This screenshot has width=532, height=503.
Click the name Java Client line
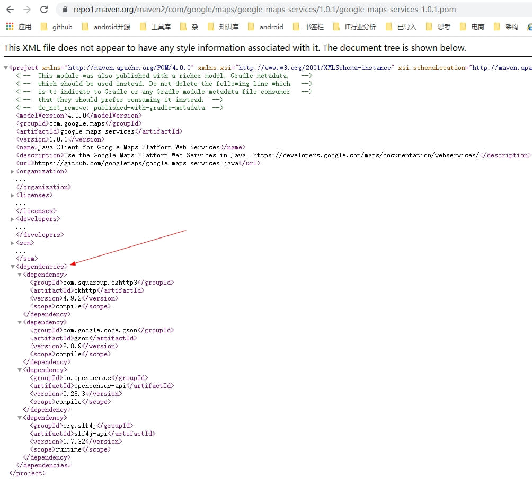(x=131, y=147)
